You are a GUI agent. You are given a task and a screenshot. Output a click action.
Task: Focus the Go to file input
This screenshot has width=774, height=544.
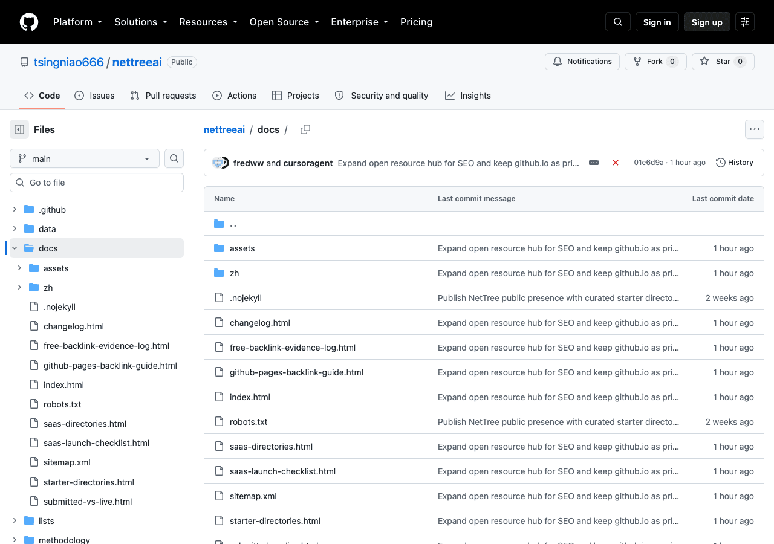coord(97,183)
